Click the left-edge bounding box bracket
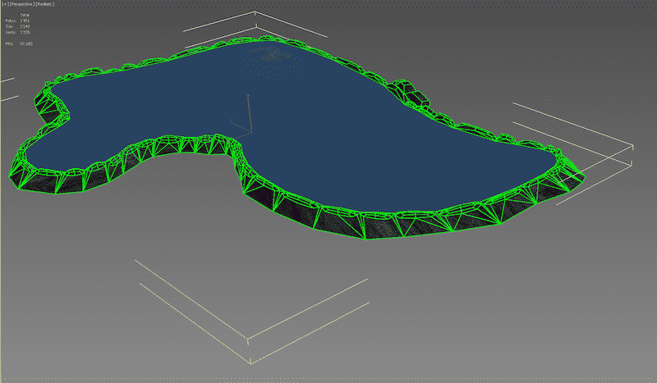 click(x=8, y=89)
